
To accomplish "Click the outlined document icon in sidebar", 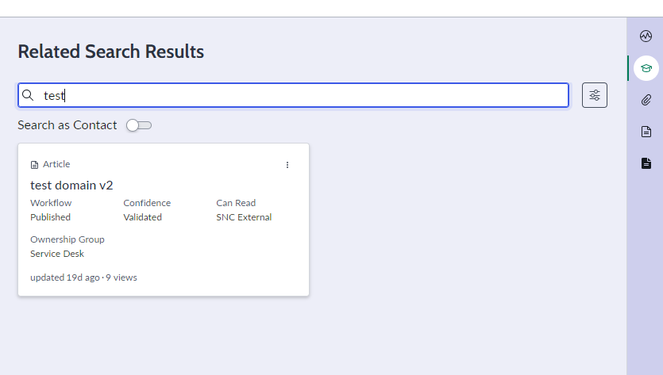I will (646, 132).
